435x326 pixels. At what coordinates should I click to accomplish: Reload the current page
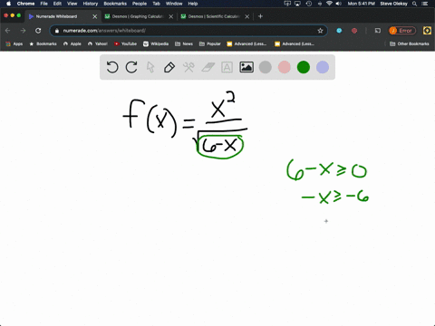(x=38, y=31)
